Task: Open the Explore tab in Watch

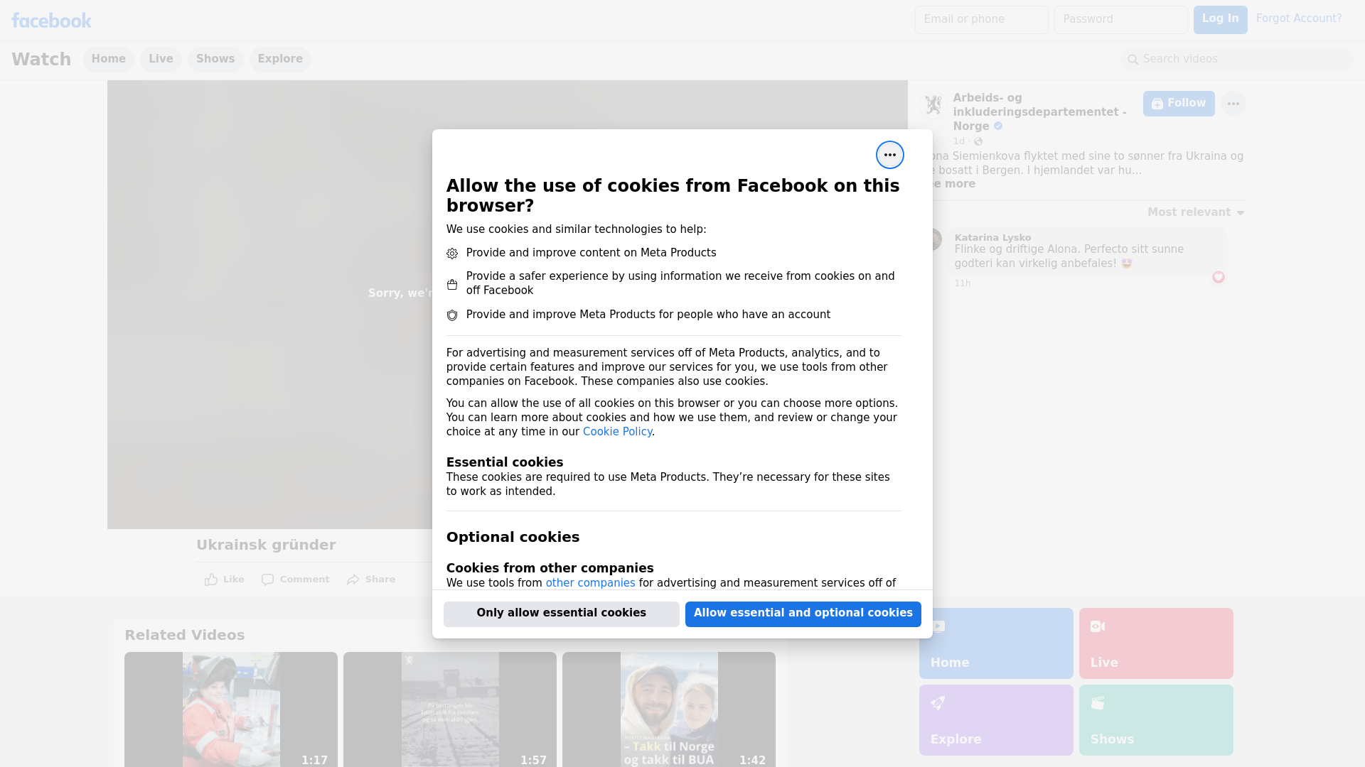Action: tap(279, 59)
